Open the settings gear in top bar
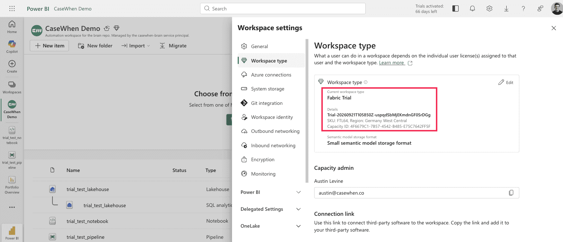Image resolution: width=563 pixels, height=242 pixels. click(x=489, y=9)
